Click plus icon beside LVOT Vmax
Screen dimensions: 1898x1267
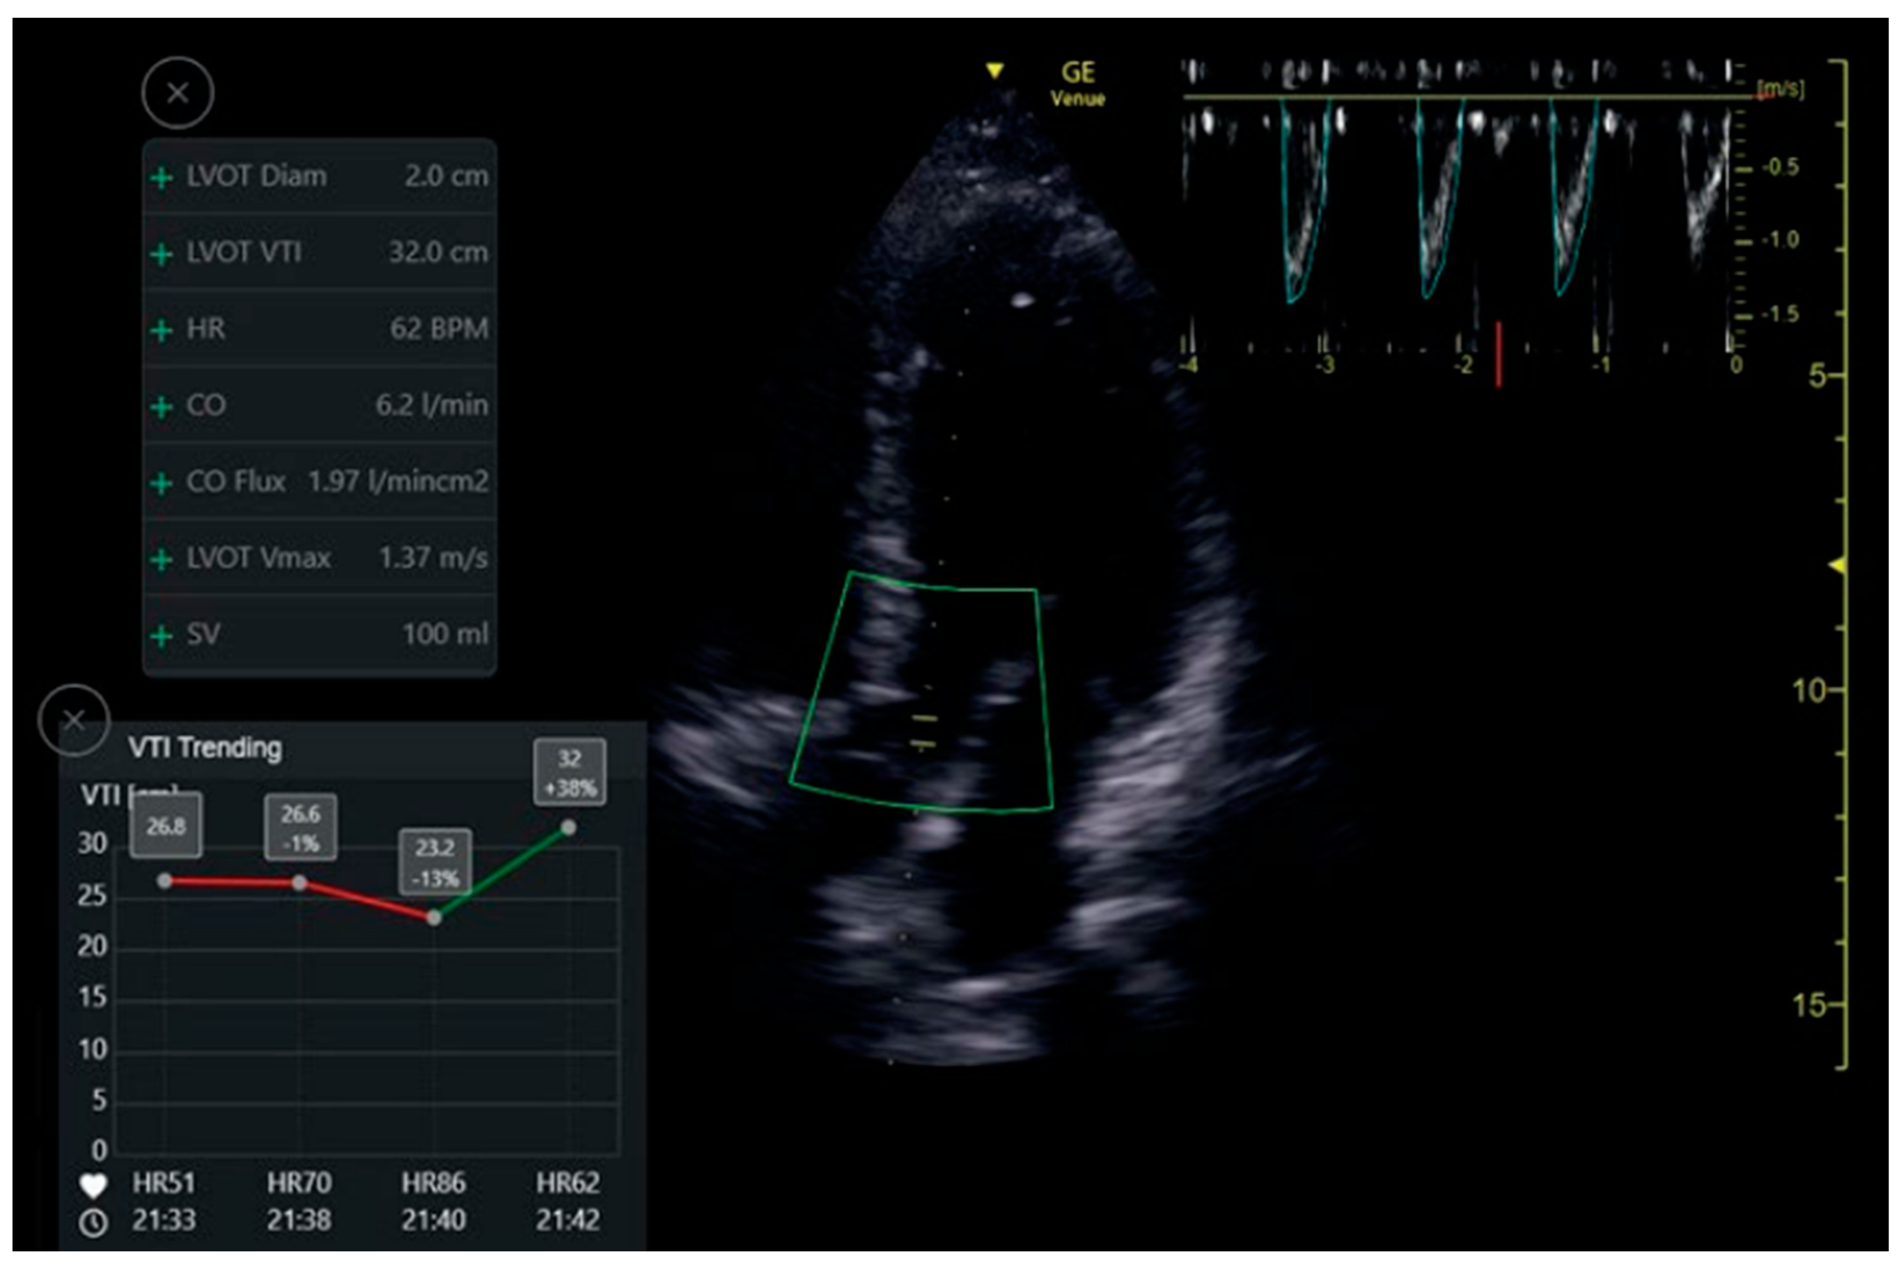[161, 559]
